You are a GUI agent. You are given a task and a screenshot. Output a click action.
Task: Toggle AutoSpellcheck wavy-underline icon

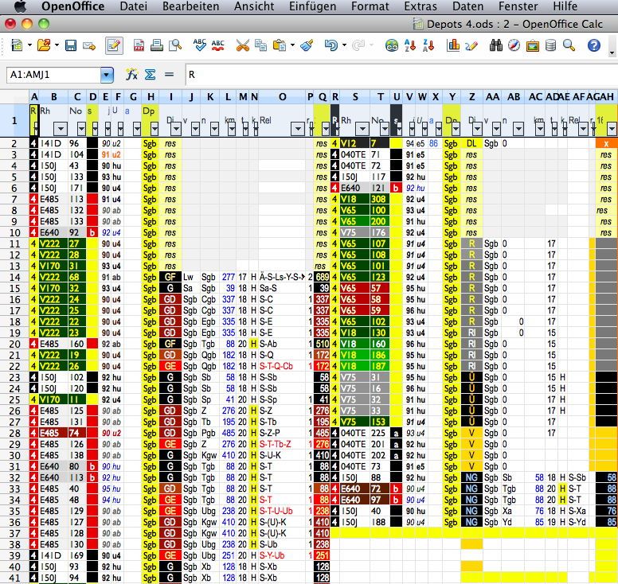[x=217, y=45]
